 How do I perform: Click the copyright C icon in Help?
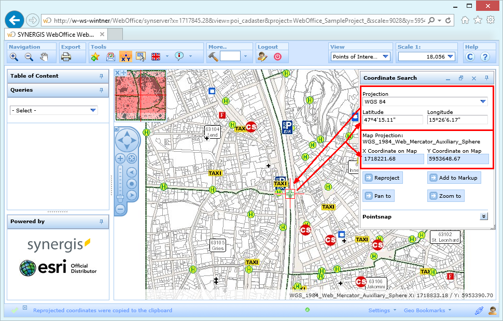471,56
